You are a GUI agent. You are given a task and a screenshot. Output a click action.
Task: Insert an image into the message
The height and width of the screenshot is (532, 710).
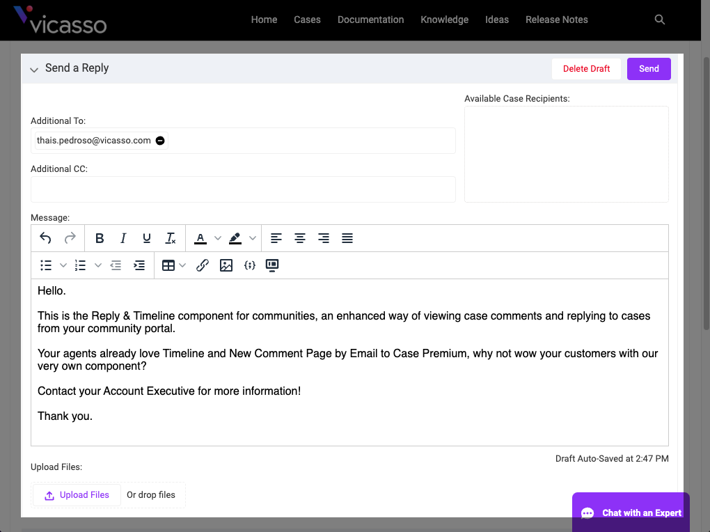point(226,265)
